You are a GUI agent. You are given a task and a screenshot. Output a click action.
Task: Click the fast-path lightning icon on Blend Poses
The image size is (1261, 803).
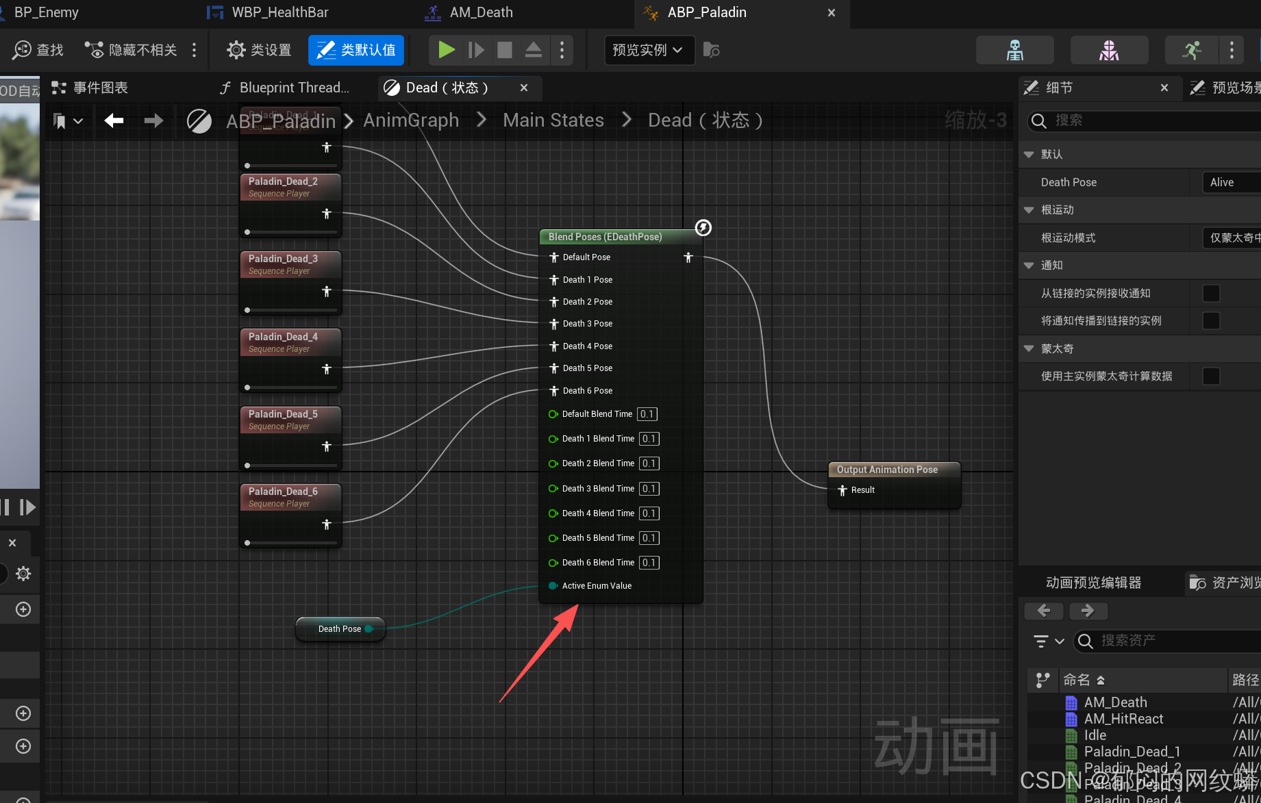pyautogui.click(x=703, y=227)
